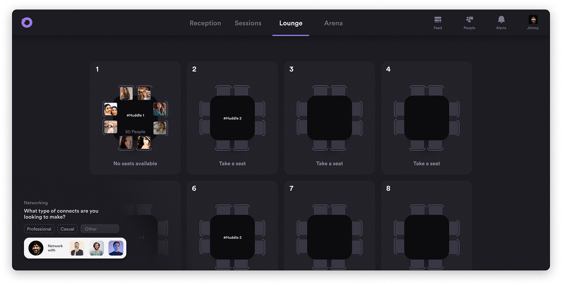Click the "Networking" heading

[x=36, y=203]
